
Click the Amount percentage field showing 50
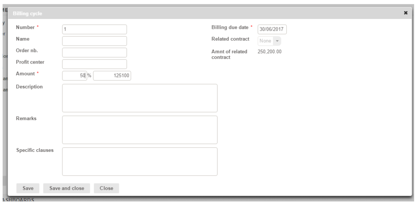[74, 76]
